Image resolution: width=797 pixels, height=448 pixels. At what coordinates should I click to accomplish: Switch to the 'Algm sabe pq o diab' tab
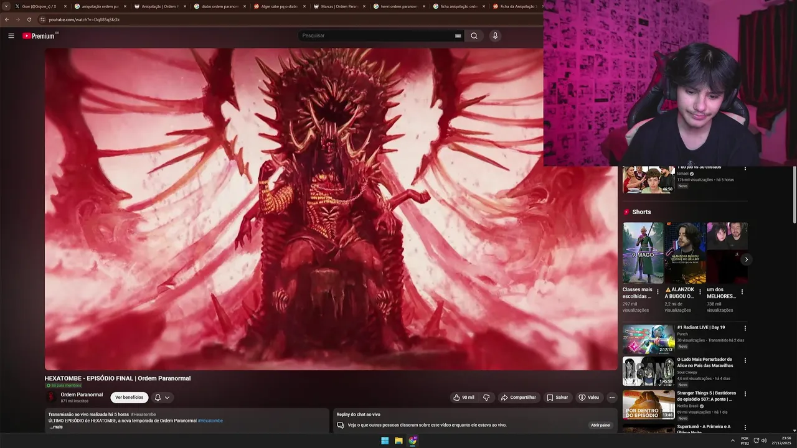[280, 6]
